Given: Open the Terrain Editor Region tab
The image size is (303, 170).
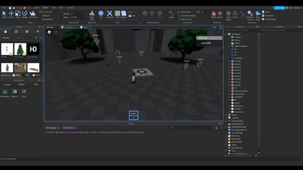Looking at the screenshot, I should tap(22, 85).
